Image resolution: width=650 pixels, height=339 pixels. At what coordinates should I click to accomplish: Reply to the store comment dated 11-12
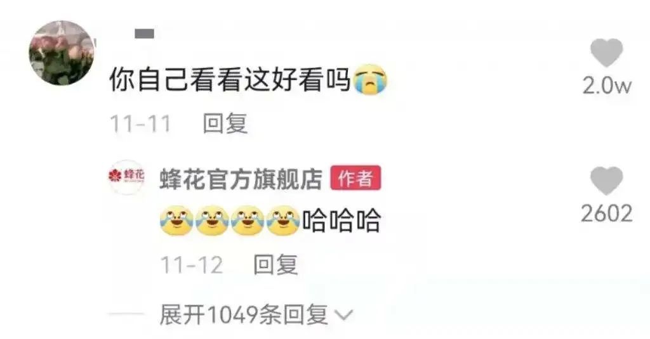275,265
